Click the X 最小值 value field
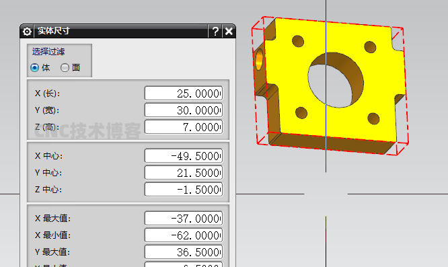The width and height of the screenshot is (448, 267). pyautogui.click(x=184, y=235)
